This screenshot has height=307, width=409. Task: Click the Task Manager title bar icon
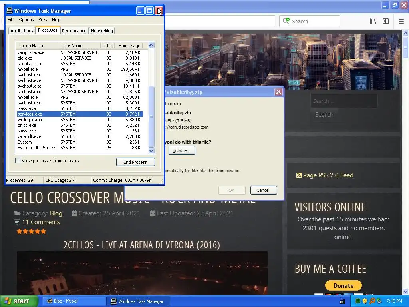[10, 10]
